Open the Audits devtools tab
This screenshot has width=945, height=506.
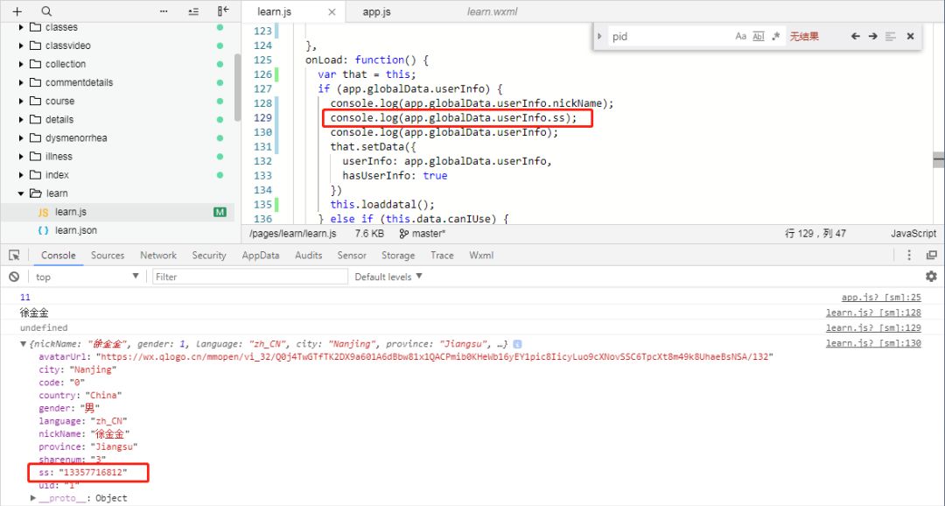(309, 255)
